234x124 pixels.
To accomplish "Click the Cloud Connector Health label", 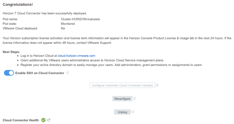I will click(21, 120).
